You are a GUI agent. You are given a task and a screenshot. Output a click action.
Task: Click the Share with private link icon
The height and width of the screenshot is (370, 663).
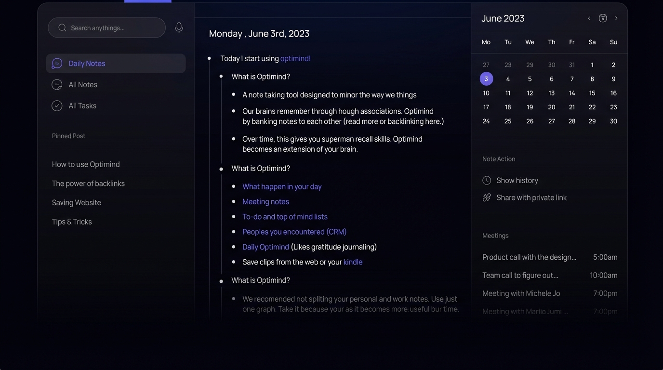click(487, 198)
